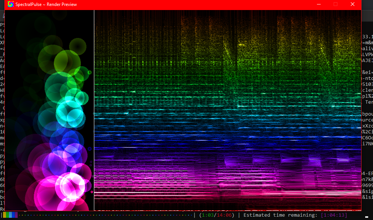Click the vertical white divider line

pyautogui.click(x=94, y=111)
